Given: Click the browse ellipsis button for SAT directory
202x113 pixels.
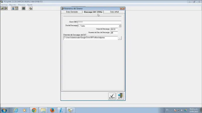Looking at the screenshot, I should [120, 38].
